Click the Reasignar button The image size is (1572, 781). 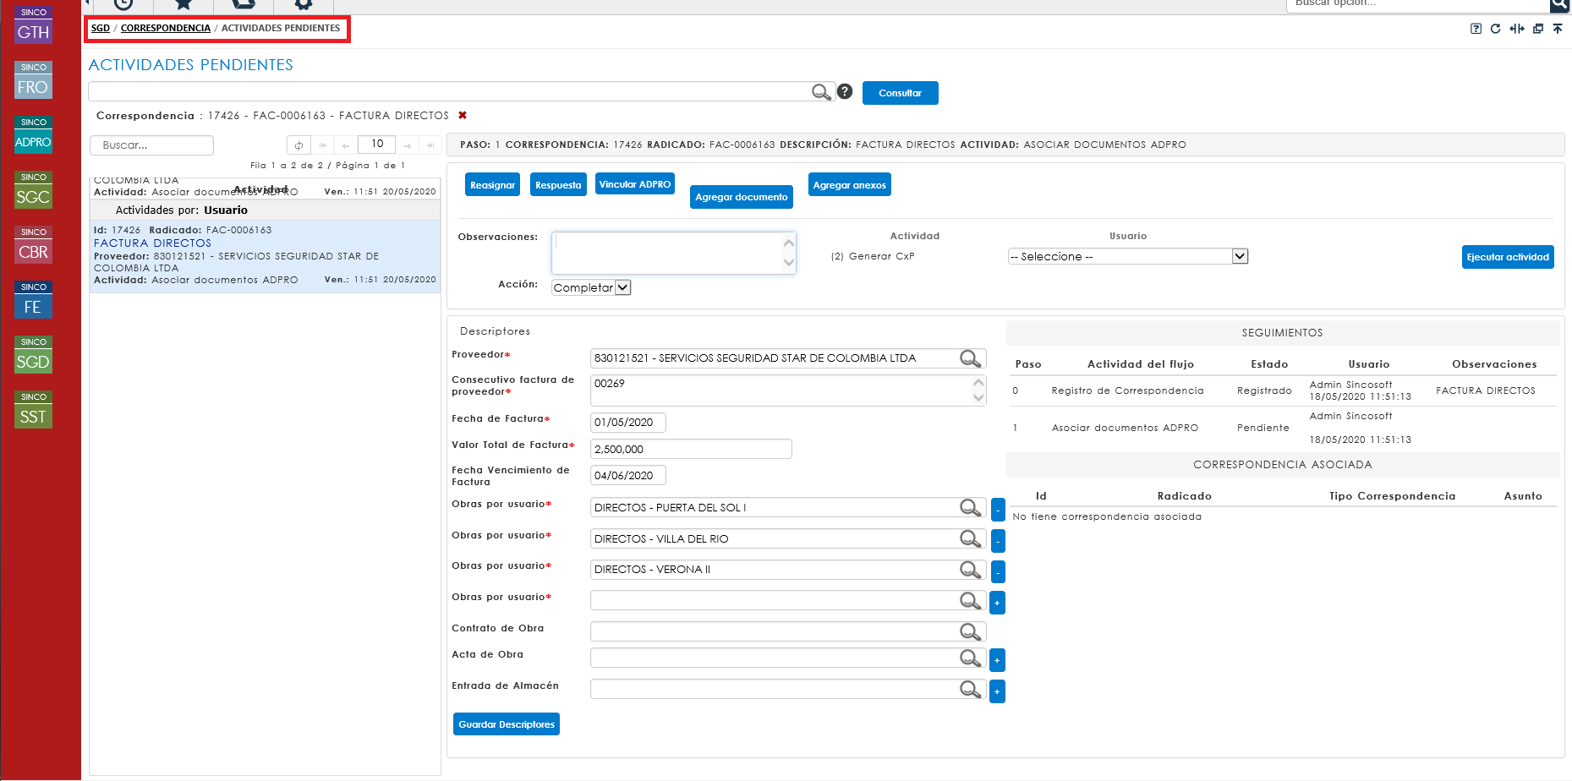point(492,185)
